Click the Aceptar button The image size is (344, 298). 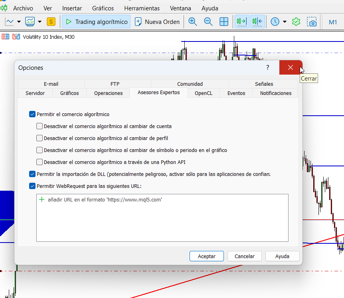[x=207, y=256]
